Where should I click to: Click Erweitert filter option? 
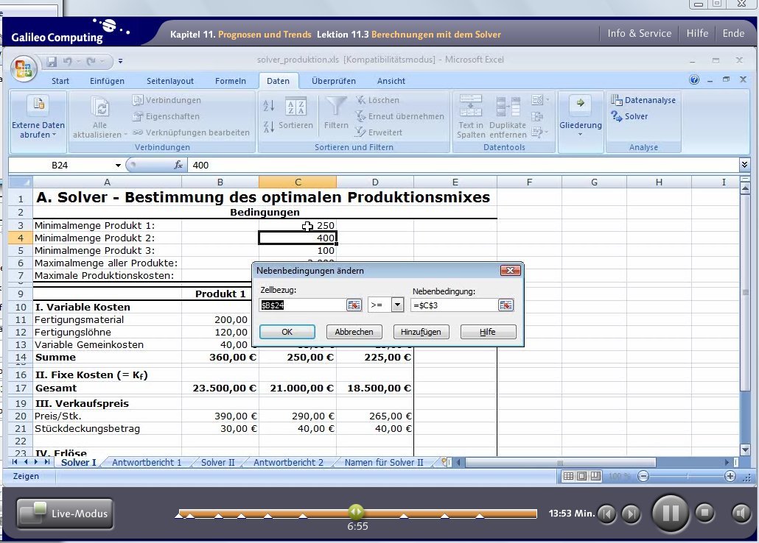379,132
